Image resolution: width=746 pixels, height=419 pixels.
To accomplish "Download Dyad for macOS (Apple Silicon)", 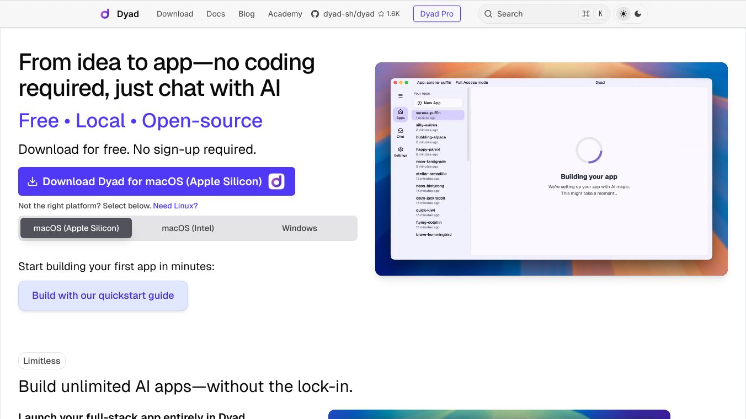I will pos(157,181).
